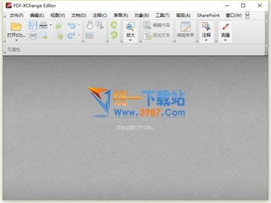This screenshot has width=271, height=203.
Task: Open the SharePoint menu
Action: (x=208, y=16)
